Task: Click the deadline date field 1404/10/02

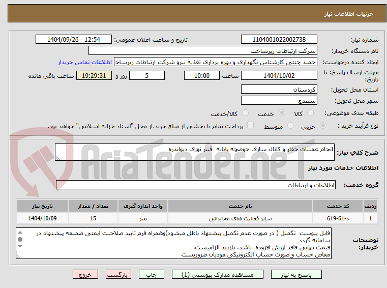Action: coord(279,76)
